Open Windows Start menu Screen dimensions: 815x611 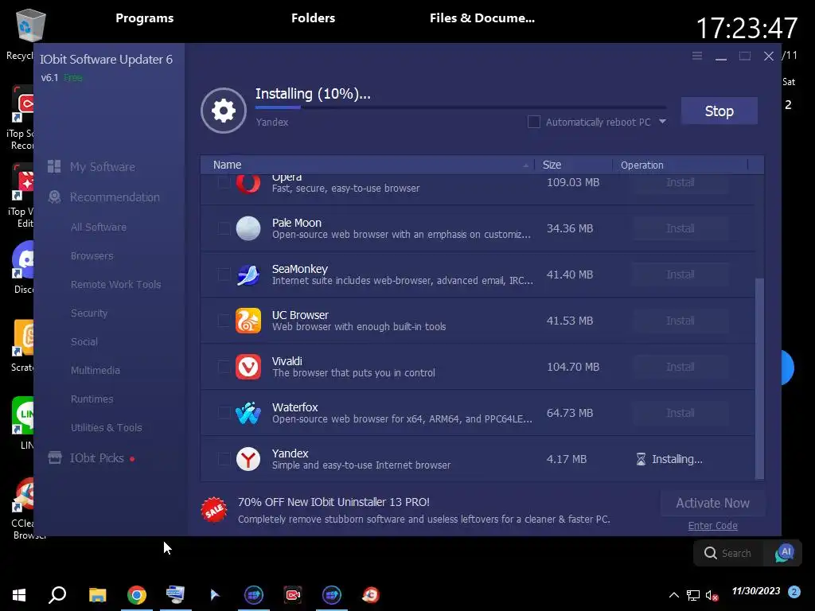click(x=19, y=594)
